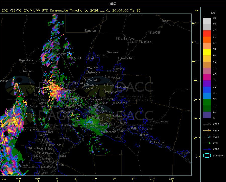Click the 'km' label at bottom-left corner
Screen dimensions: 226x182
(x=4, y=179)
